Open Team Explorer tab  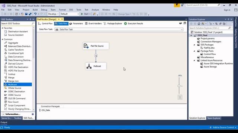tap(214, 118)
